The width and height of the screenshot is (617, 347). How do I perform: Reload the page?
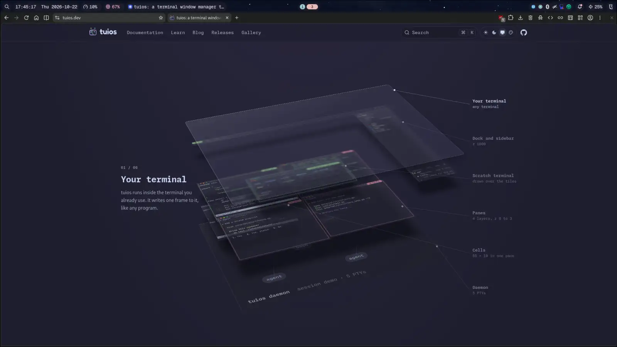(26, 18)
